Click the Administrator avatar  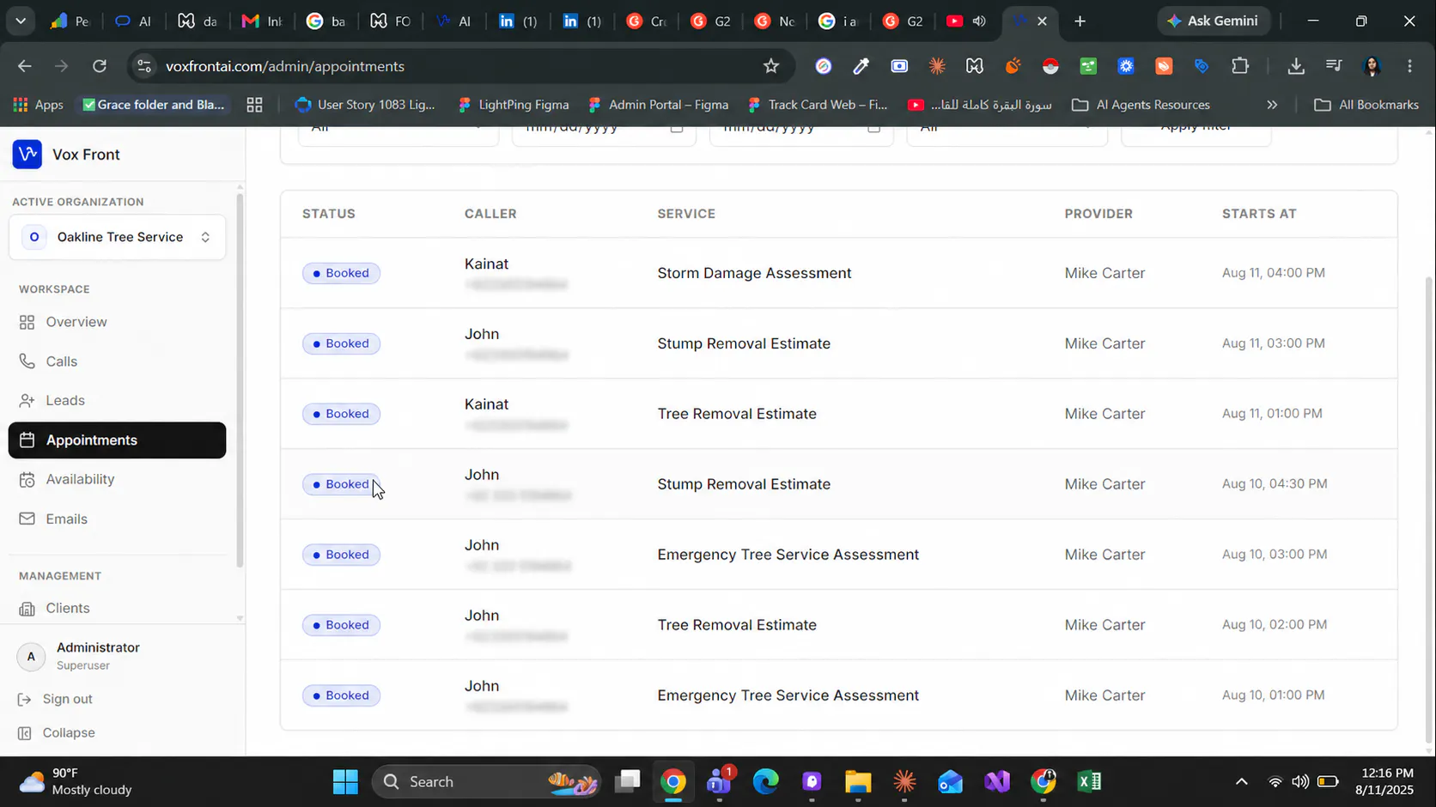pos(31,657)
